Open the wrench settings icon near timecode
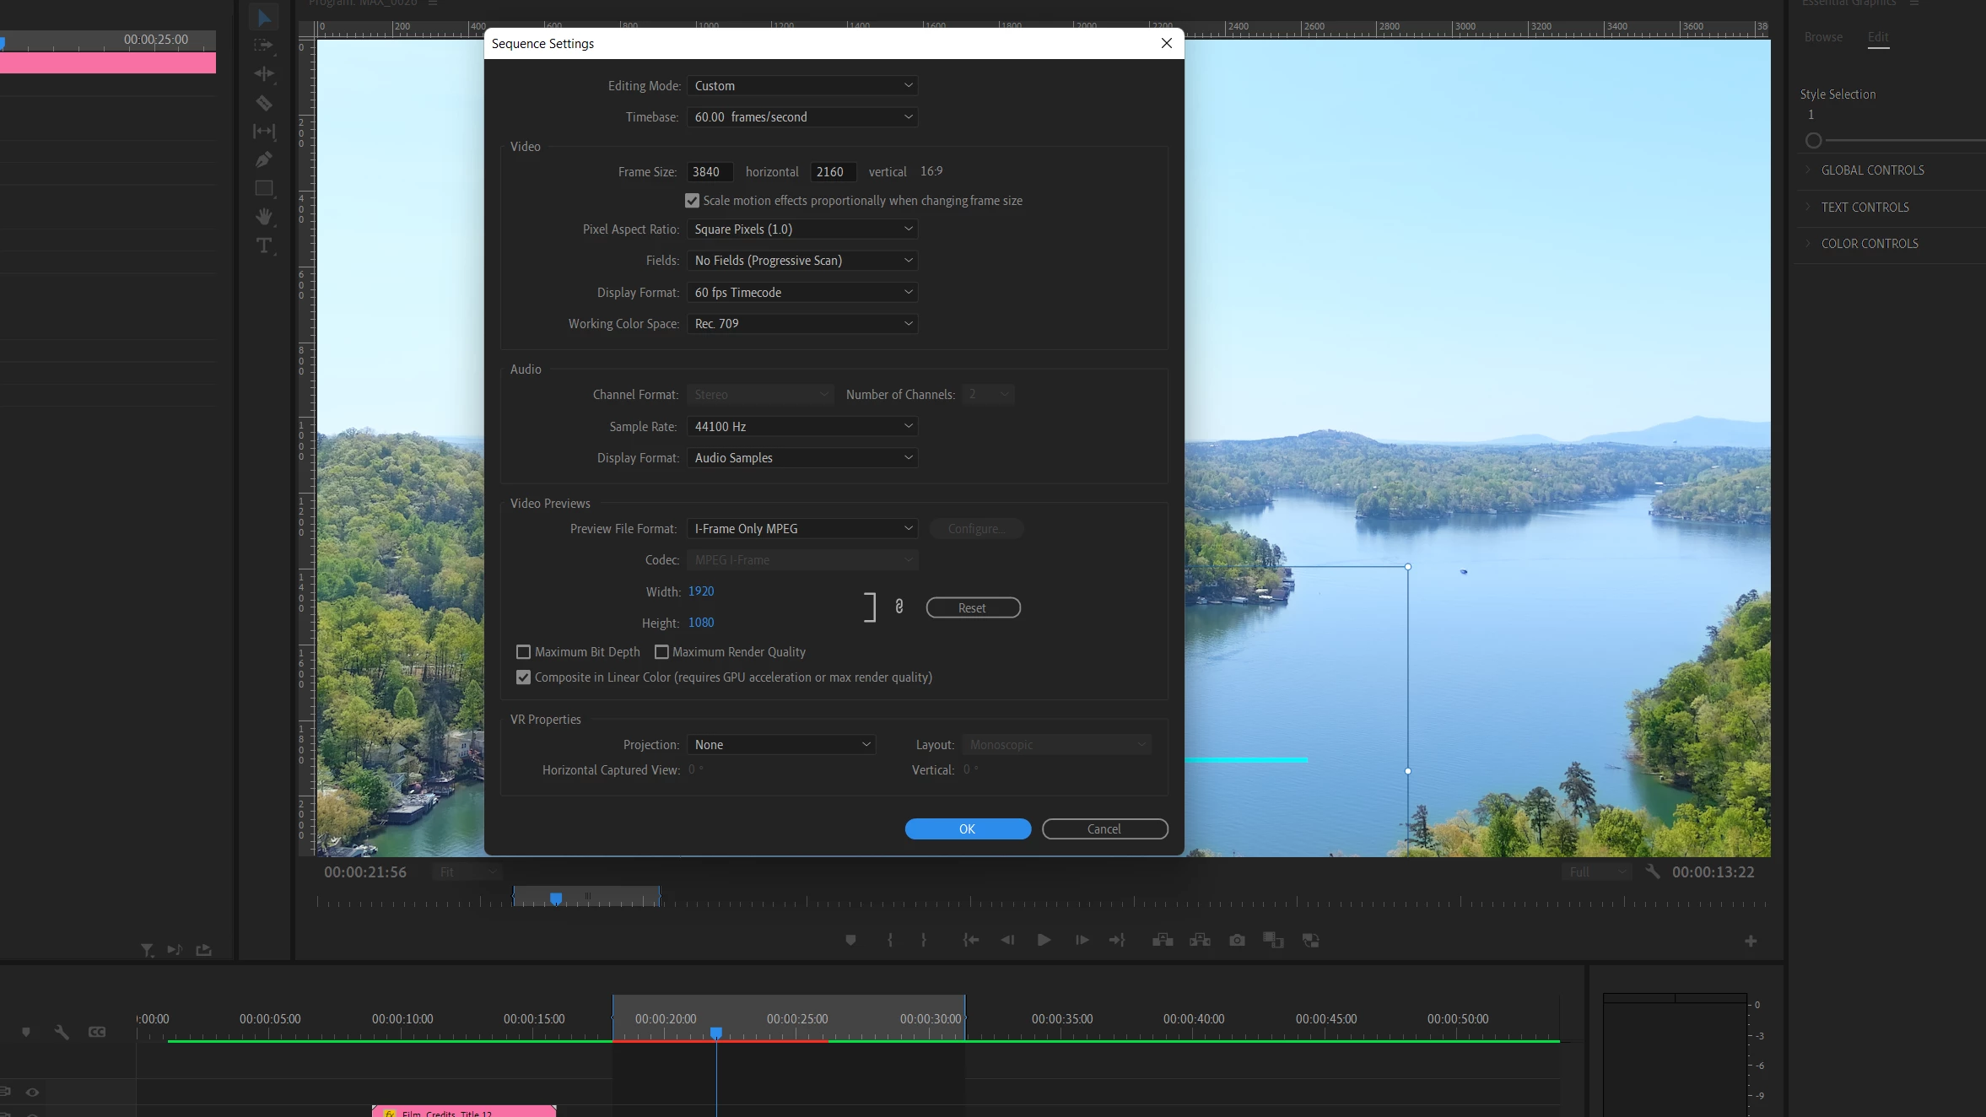1986x1117 pixels. click(x=1653, y=871)
